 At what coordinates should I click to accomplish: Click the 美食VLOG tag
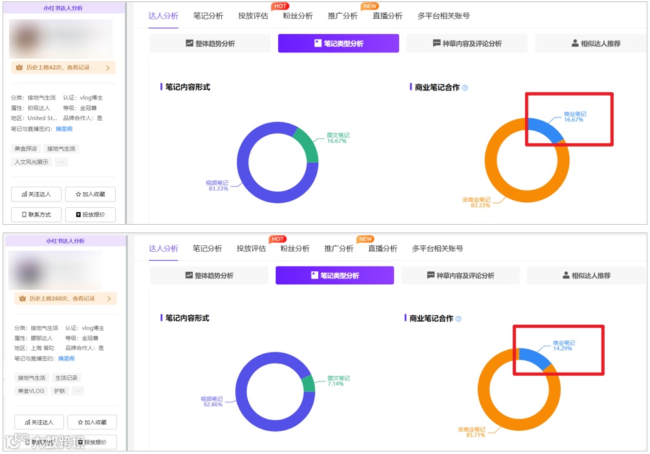31,391
